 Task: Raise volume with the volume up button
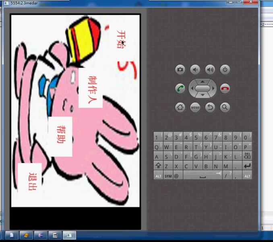point(210,70)
